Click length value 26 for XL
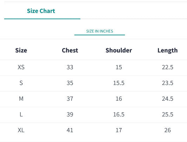Screen dimensions: 187x142 [x=168, y=130]
